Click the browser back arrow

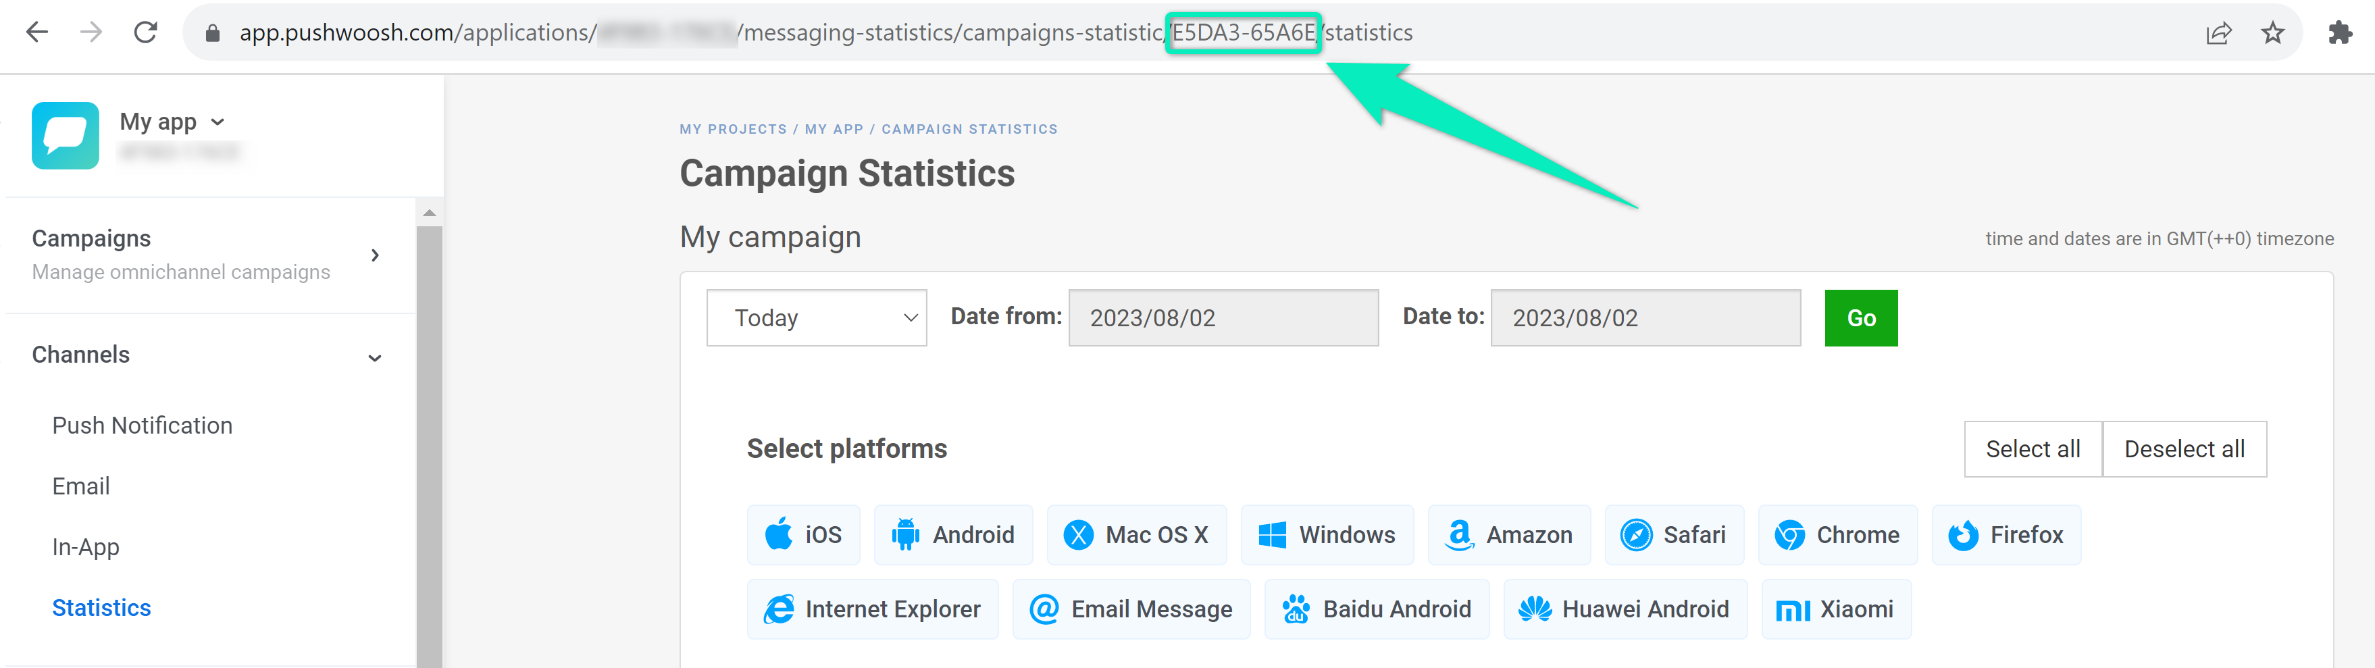click(x=37, y=33)
